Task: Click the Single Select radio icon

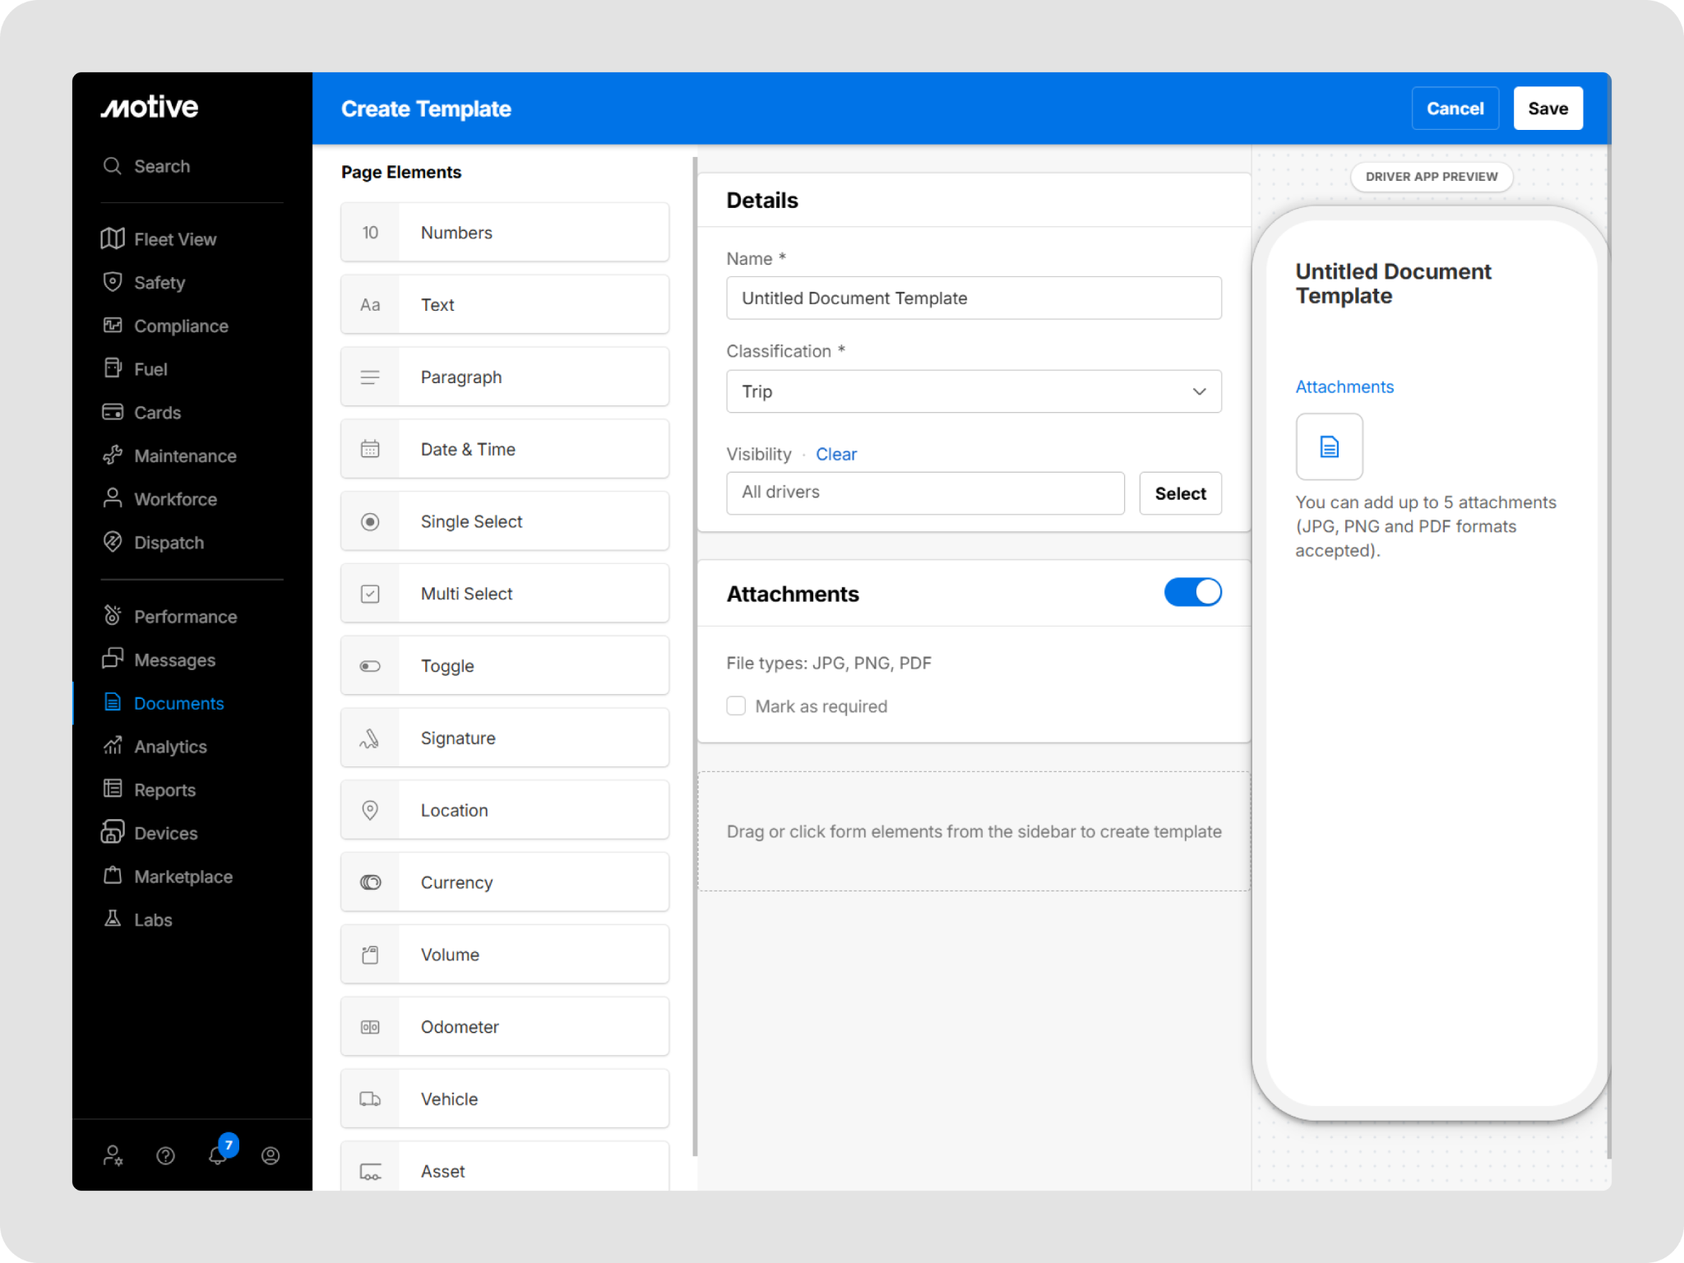Action: (370, 521)
